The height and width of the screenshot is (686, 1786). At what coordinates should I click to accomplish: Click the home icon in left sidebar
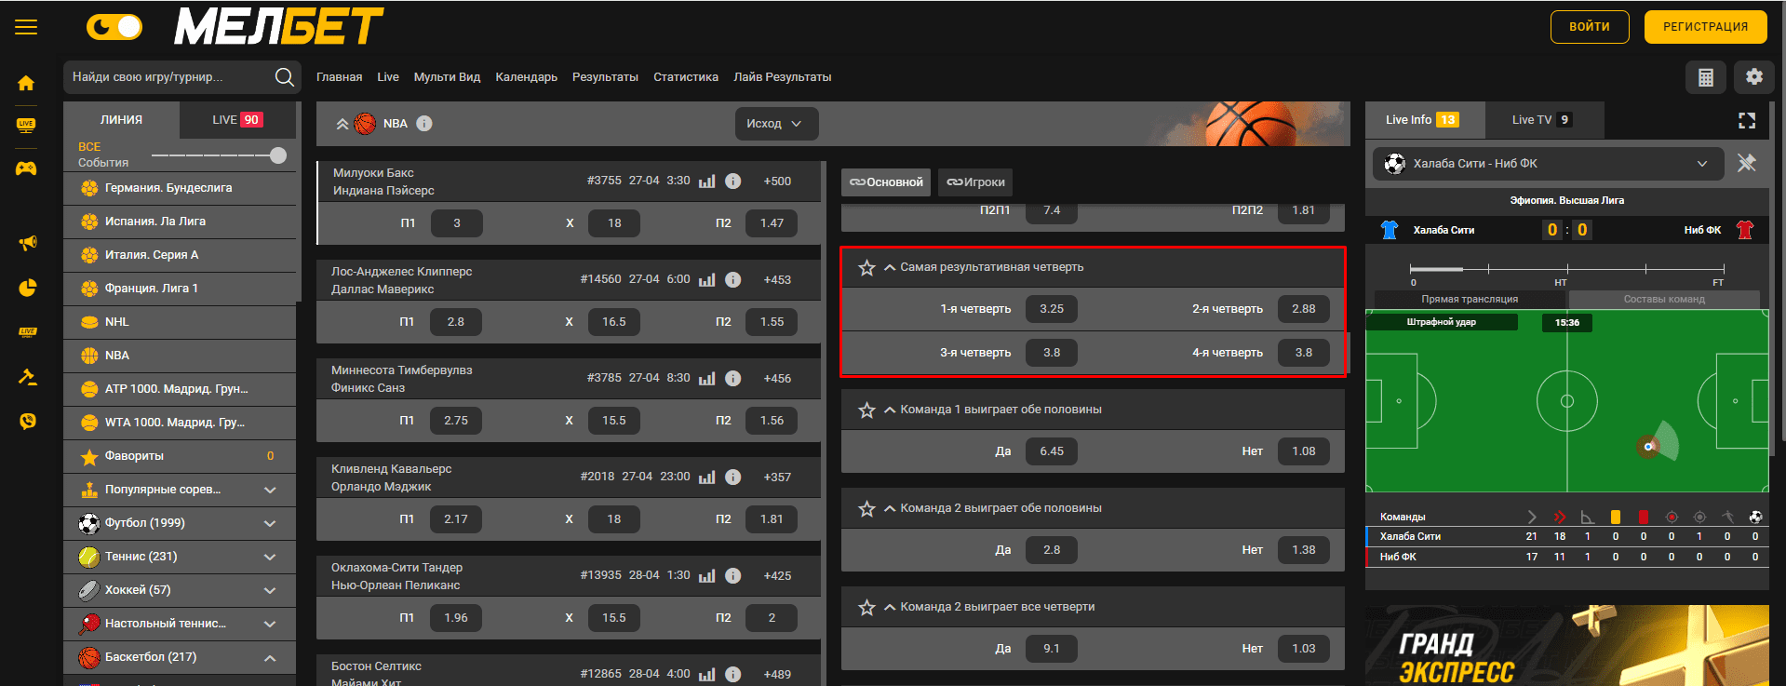[x=26, y=83]
